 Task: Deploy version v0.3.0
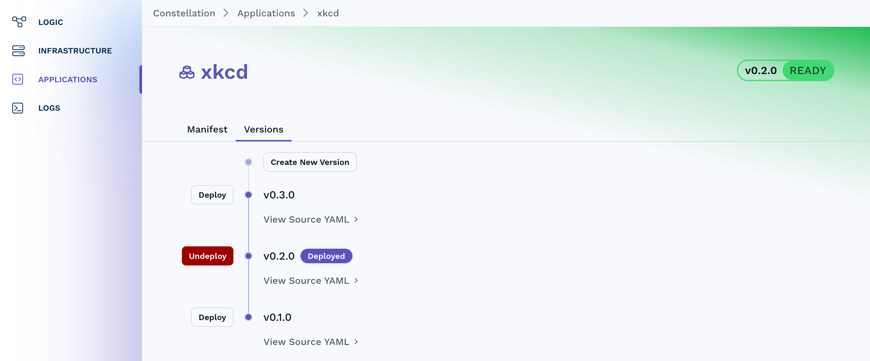(x=212, y=195)
